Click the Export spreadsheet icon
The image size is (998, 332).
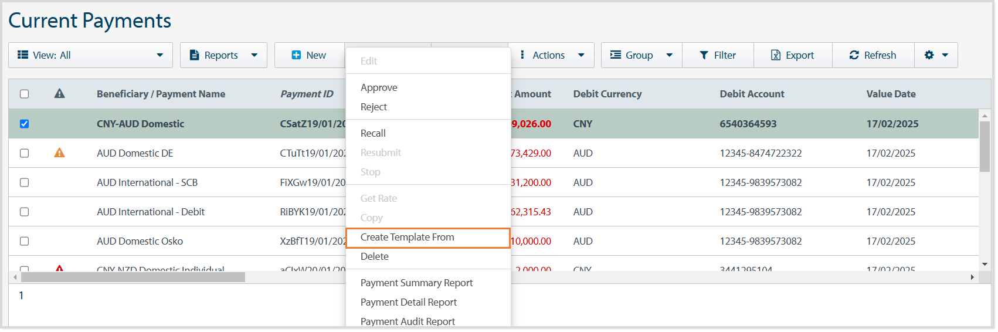click(x=775, y=55)
